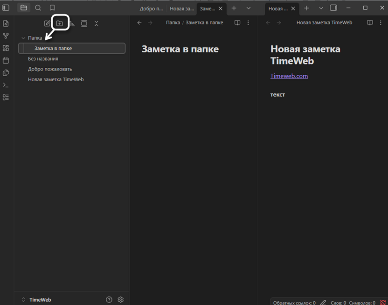Screen dimensions: 388x305
Task: Toggle the right sidebar visibility
Action: 333,8
